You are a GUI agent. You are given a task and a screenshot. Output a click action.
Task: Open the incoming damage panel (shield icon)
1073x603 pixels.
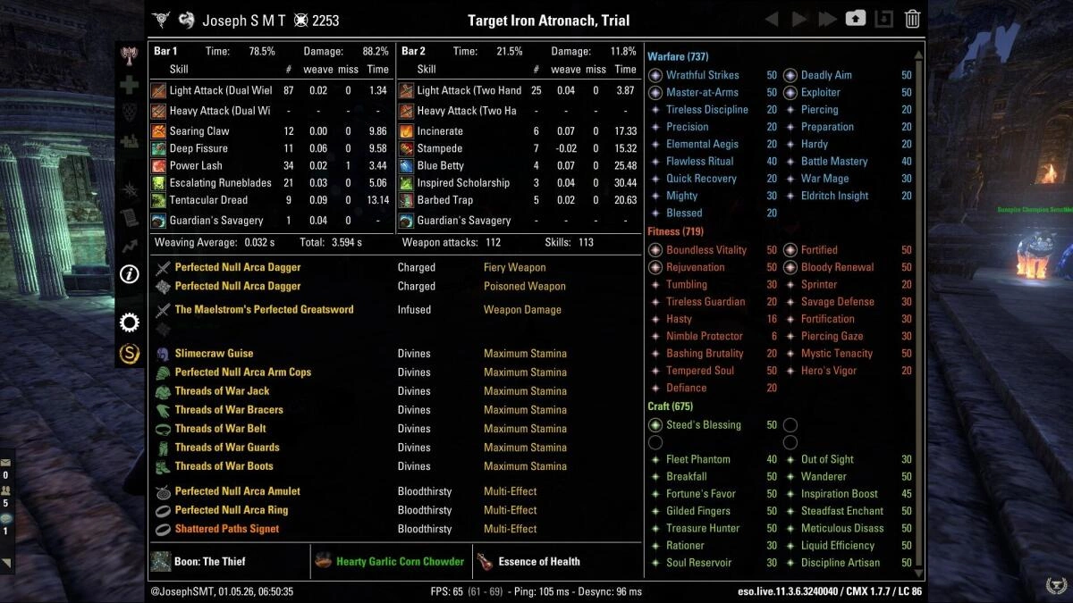click(x=130, y=113)
